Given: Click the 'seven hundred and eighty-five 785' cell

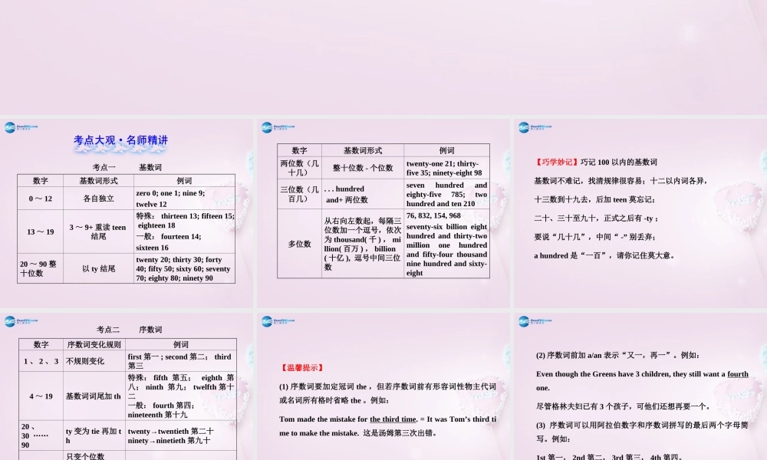Looking at the screenshot, I should pos(446,194).
